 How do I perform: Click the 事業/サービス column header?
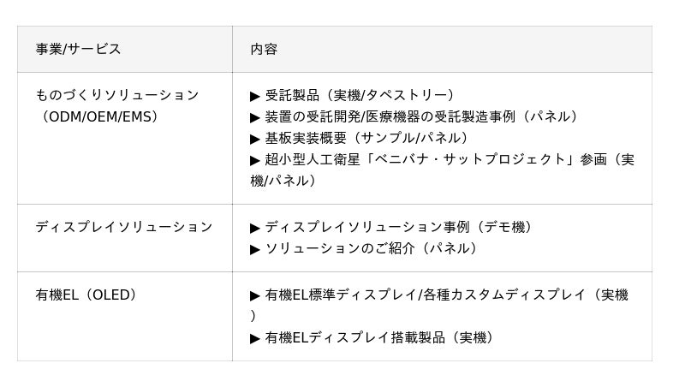click(x=78, y=49)
